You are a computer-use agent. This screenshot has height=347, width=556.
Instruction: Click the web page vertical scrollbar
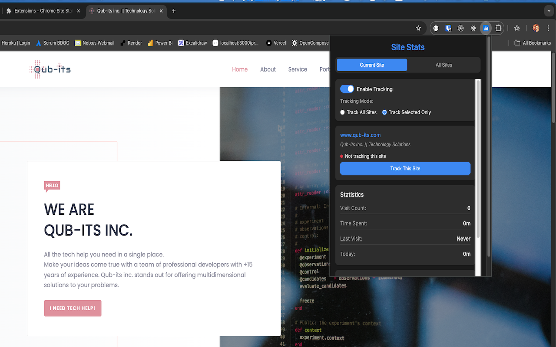[x=553, y=88]
